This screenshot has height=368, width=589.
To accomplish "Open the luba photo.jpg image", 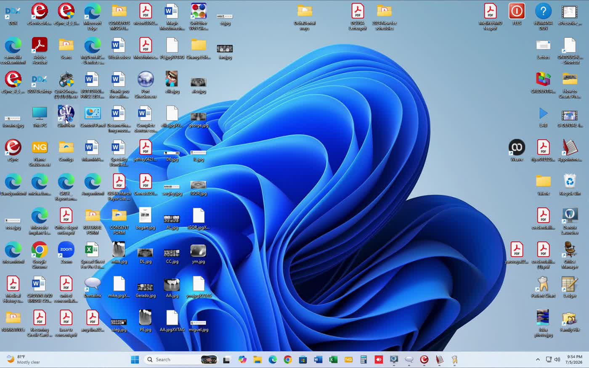I will pos(543,323).
